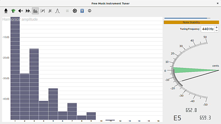Click the E5 note name display
This screenshot has width=221, height=124.
pos(177,118)
